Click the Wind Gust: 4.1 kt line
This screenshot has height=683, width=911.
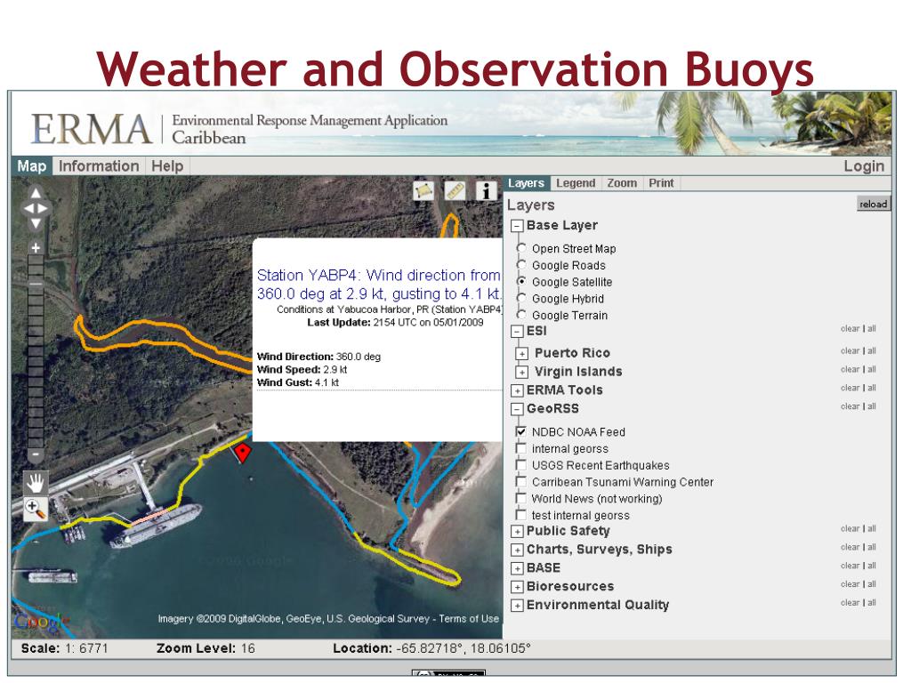[x=297, y=382]
